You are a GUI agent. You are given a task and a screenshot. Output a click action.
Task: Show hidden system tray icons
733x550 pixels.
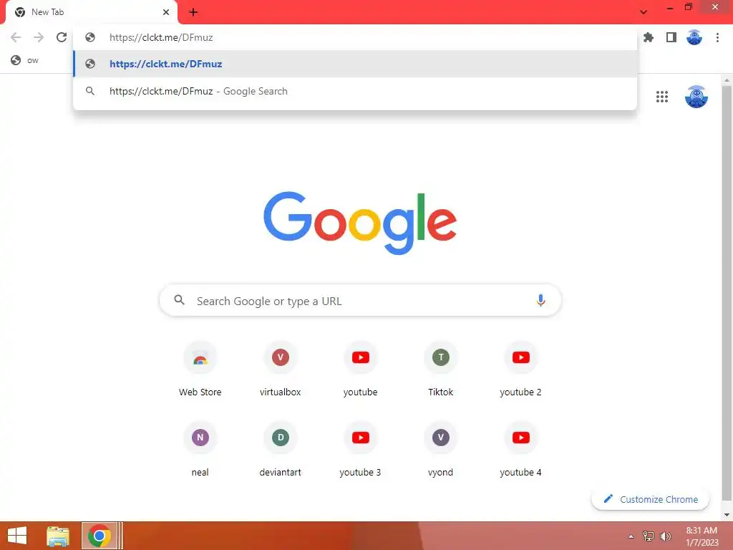pos(631,536)
